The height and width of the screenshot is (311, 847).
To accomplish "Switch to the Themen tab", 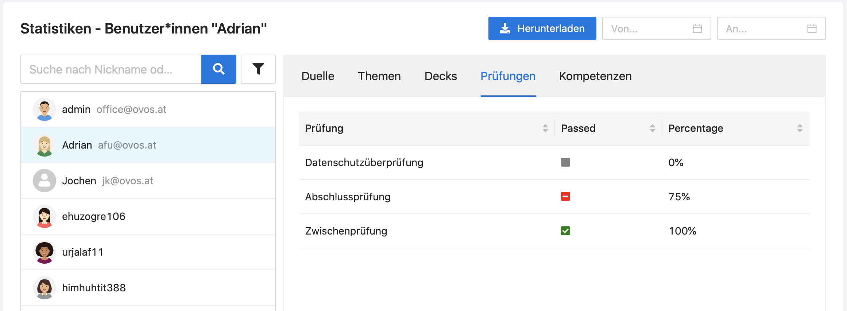I will click(x=379, y=76).
